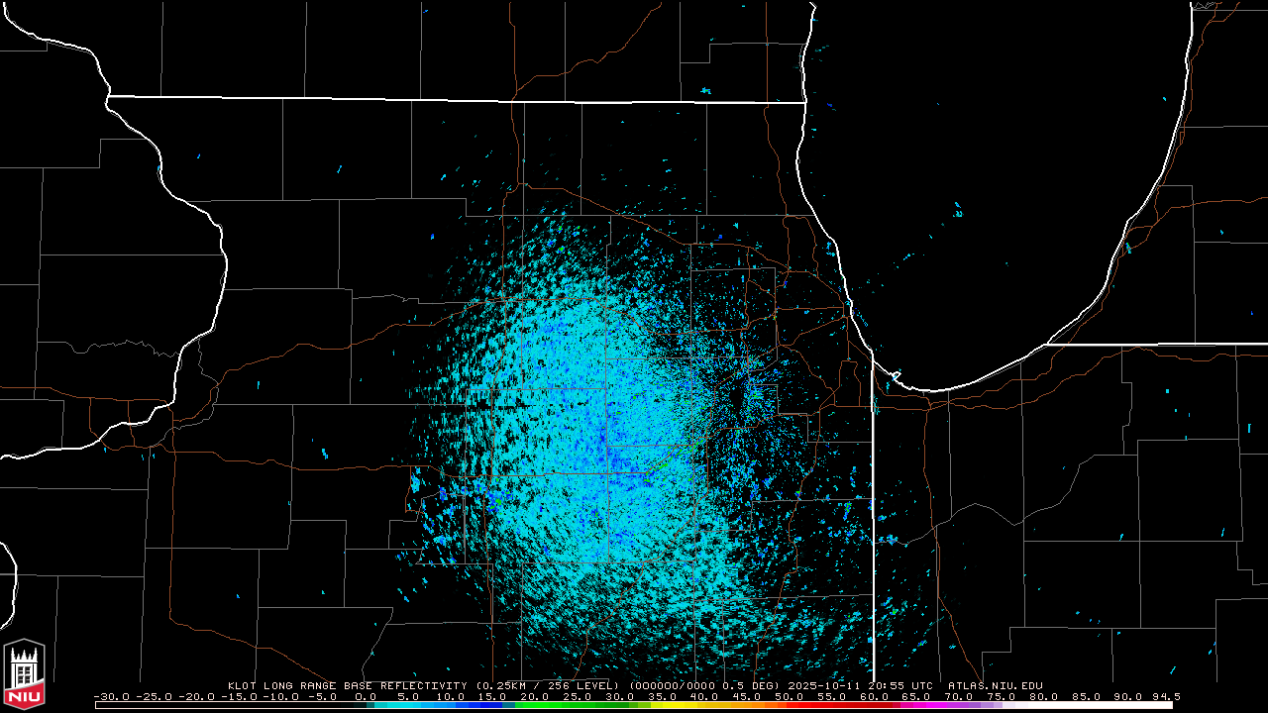Click the 50.0 label on the dBZ scale

[x=789, y=696]
